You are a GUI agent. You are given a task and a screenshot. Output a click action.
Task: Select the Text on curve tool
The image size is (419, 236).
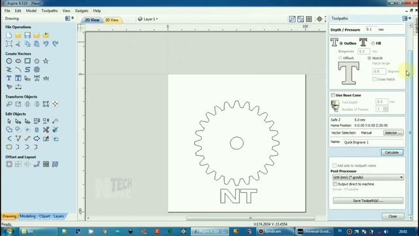tap(46, 78)
